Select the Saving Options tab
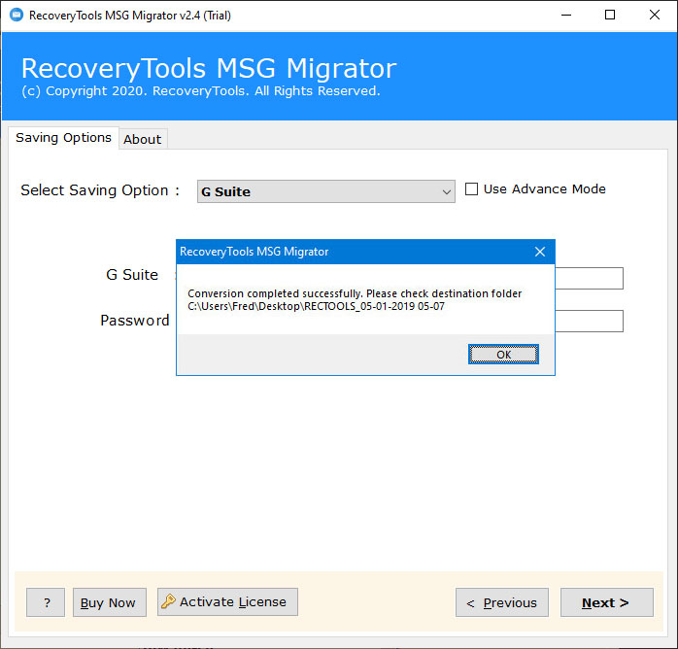 (x=63, y=138)
